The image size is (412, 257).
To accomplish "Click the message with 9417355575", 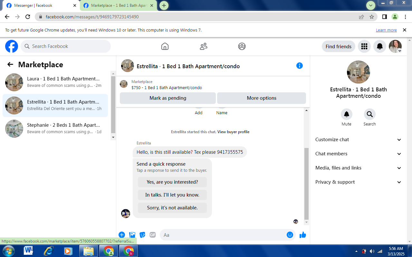I will pos(190,152).
